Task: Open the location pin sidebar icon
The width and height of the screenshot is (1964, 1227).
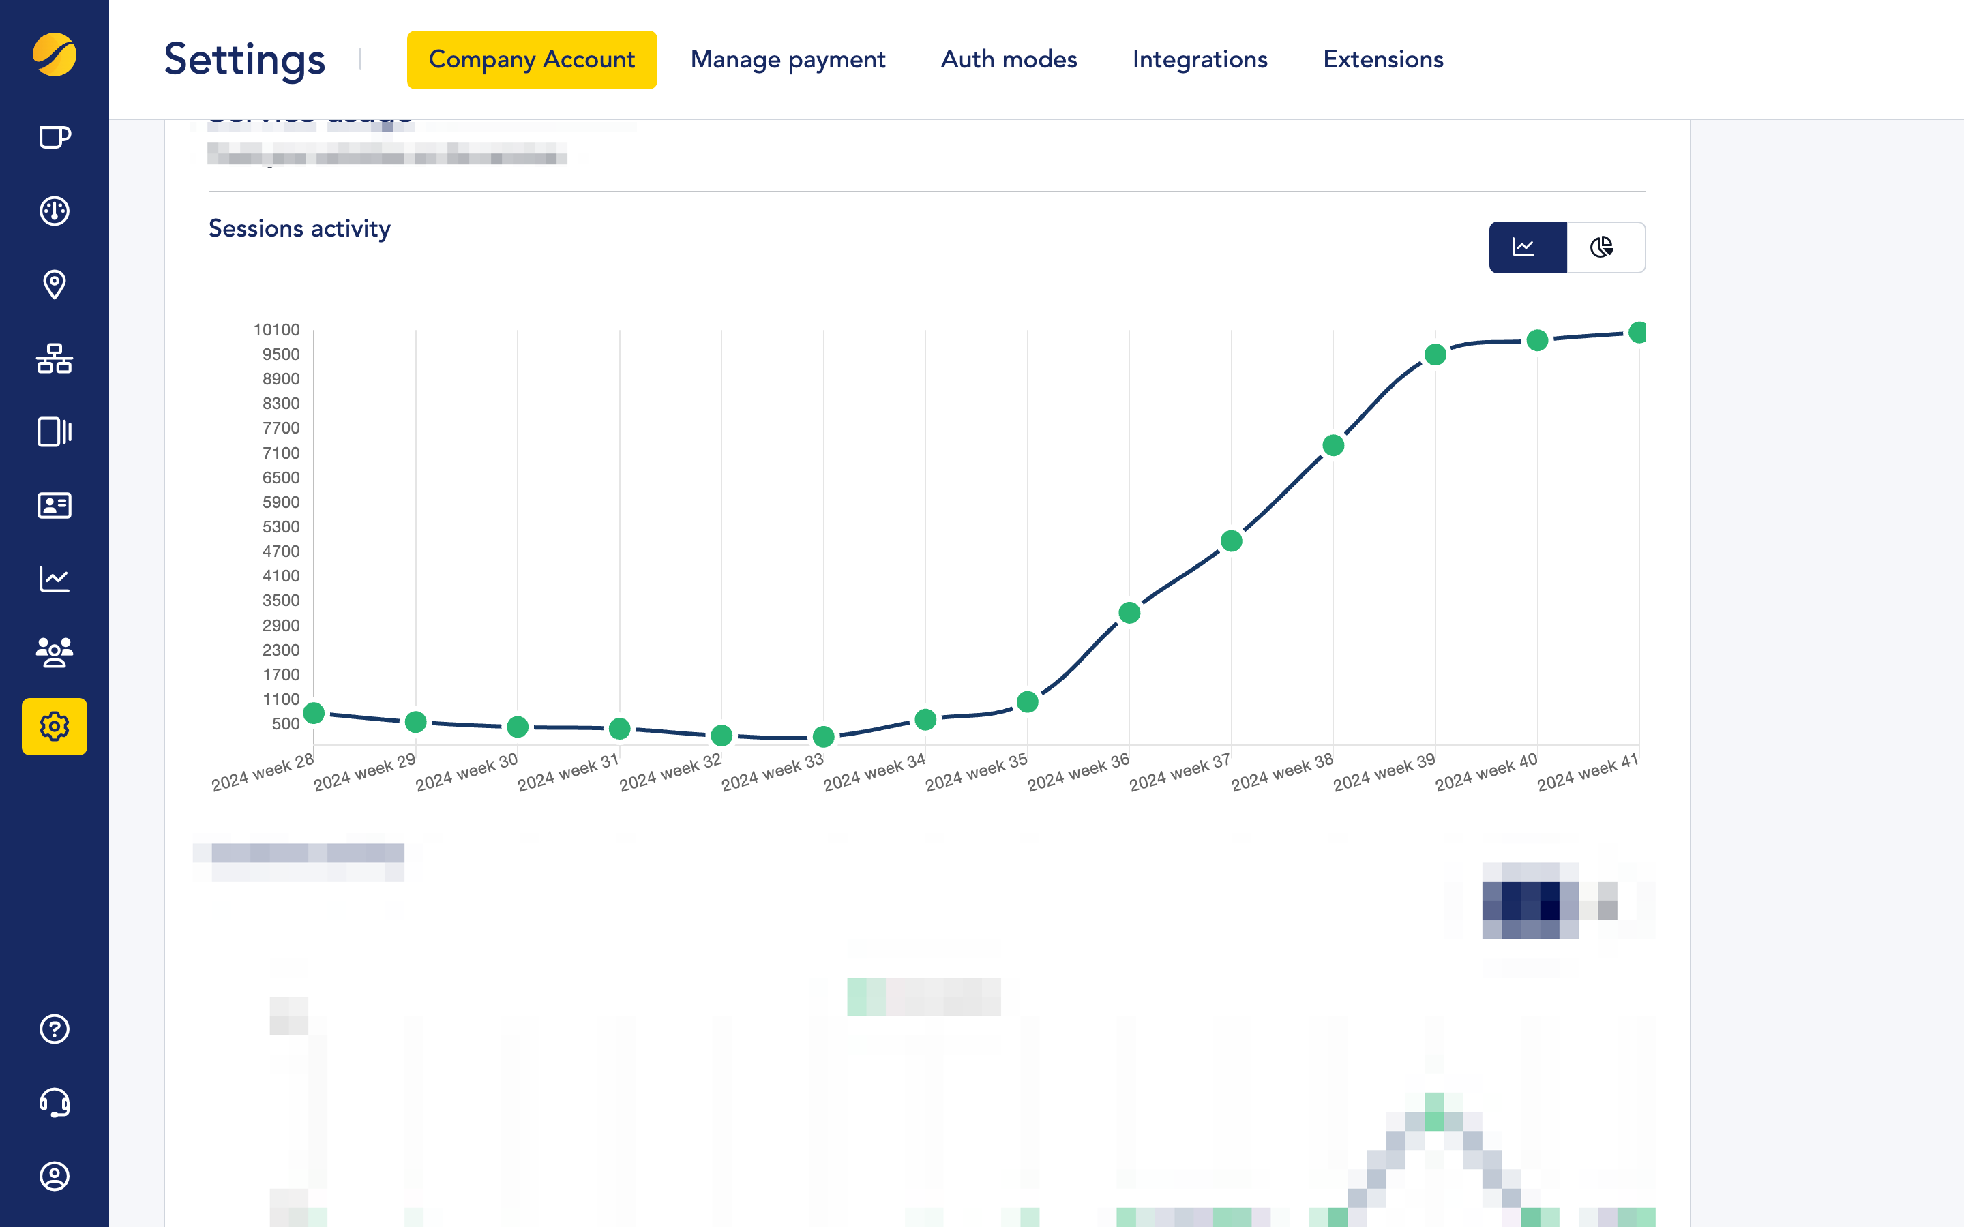Action: pos(55,285)
